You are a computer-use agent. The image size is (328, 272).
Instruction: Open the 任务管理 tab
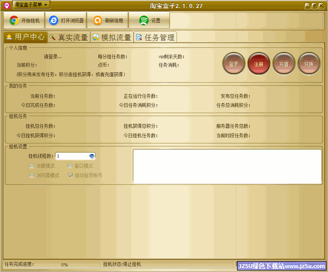click(x=156, y=37)
